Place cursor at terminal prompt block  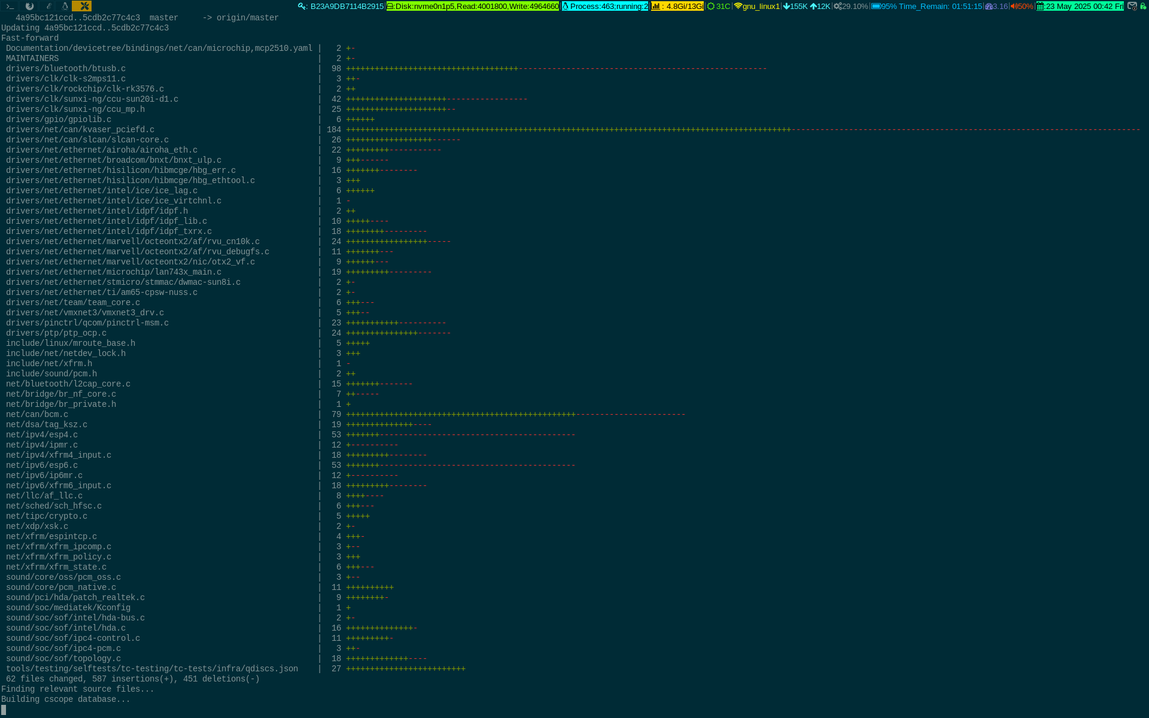4,710
